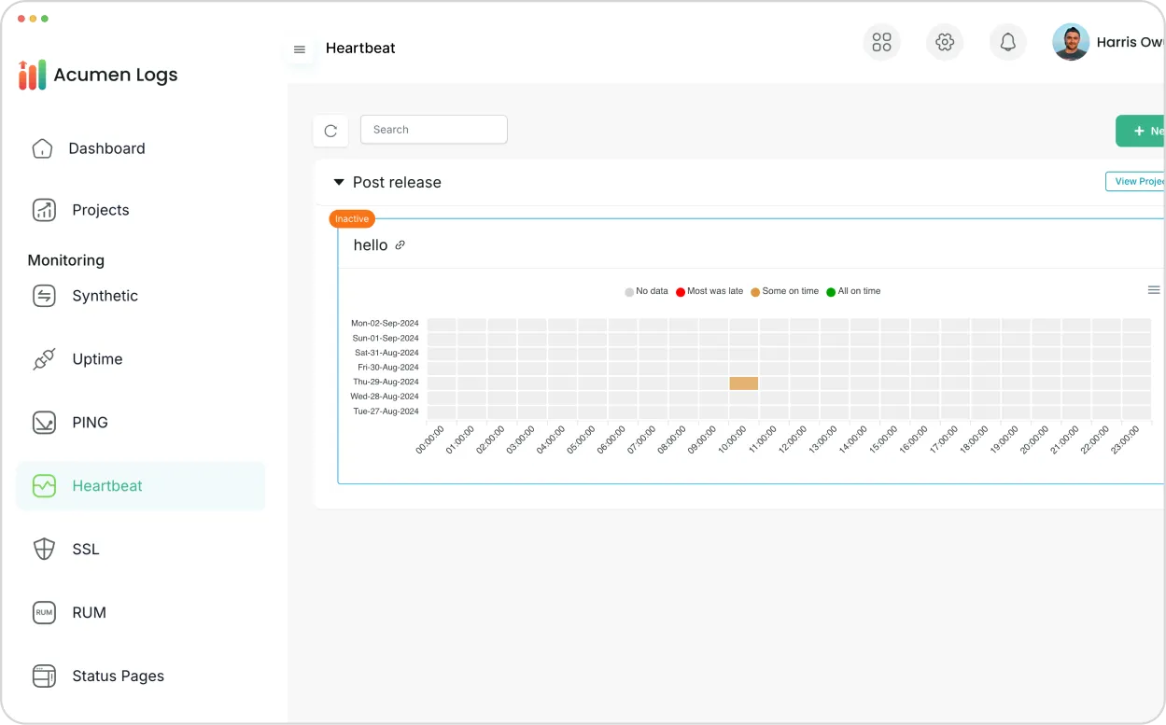Image resolution: width=1166 pixels, height=725 pixels.
Task: Toggle the All on time legend item
Action: (853, 291)
